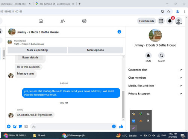Open notifications bell with 10 badge
Image resolution: width=188 pixels, height=139 pixels.
(x=170, y=21)
